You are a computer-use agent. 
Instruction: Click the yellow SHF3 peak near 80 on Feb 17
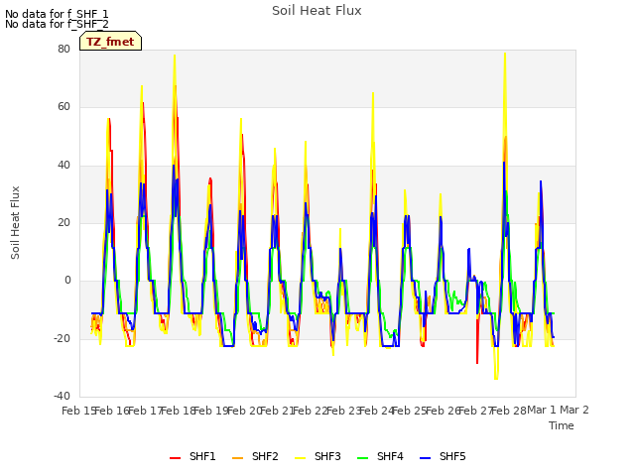click(x=175, y=56)
